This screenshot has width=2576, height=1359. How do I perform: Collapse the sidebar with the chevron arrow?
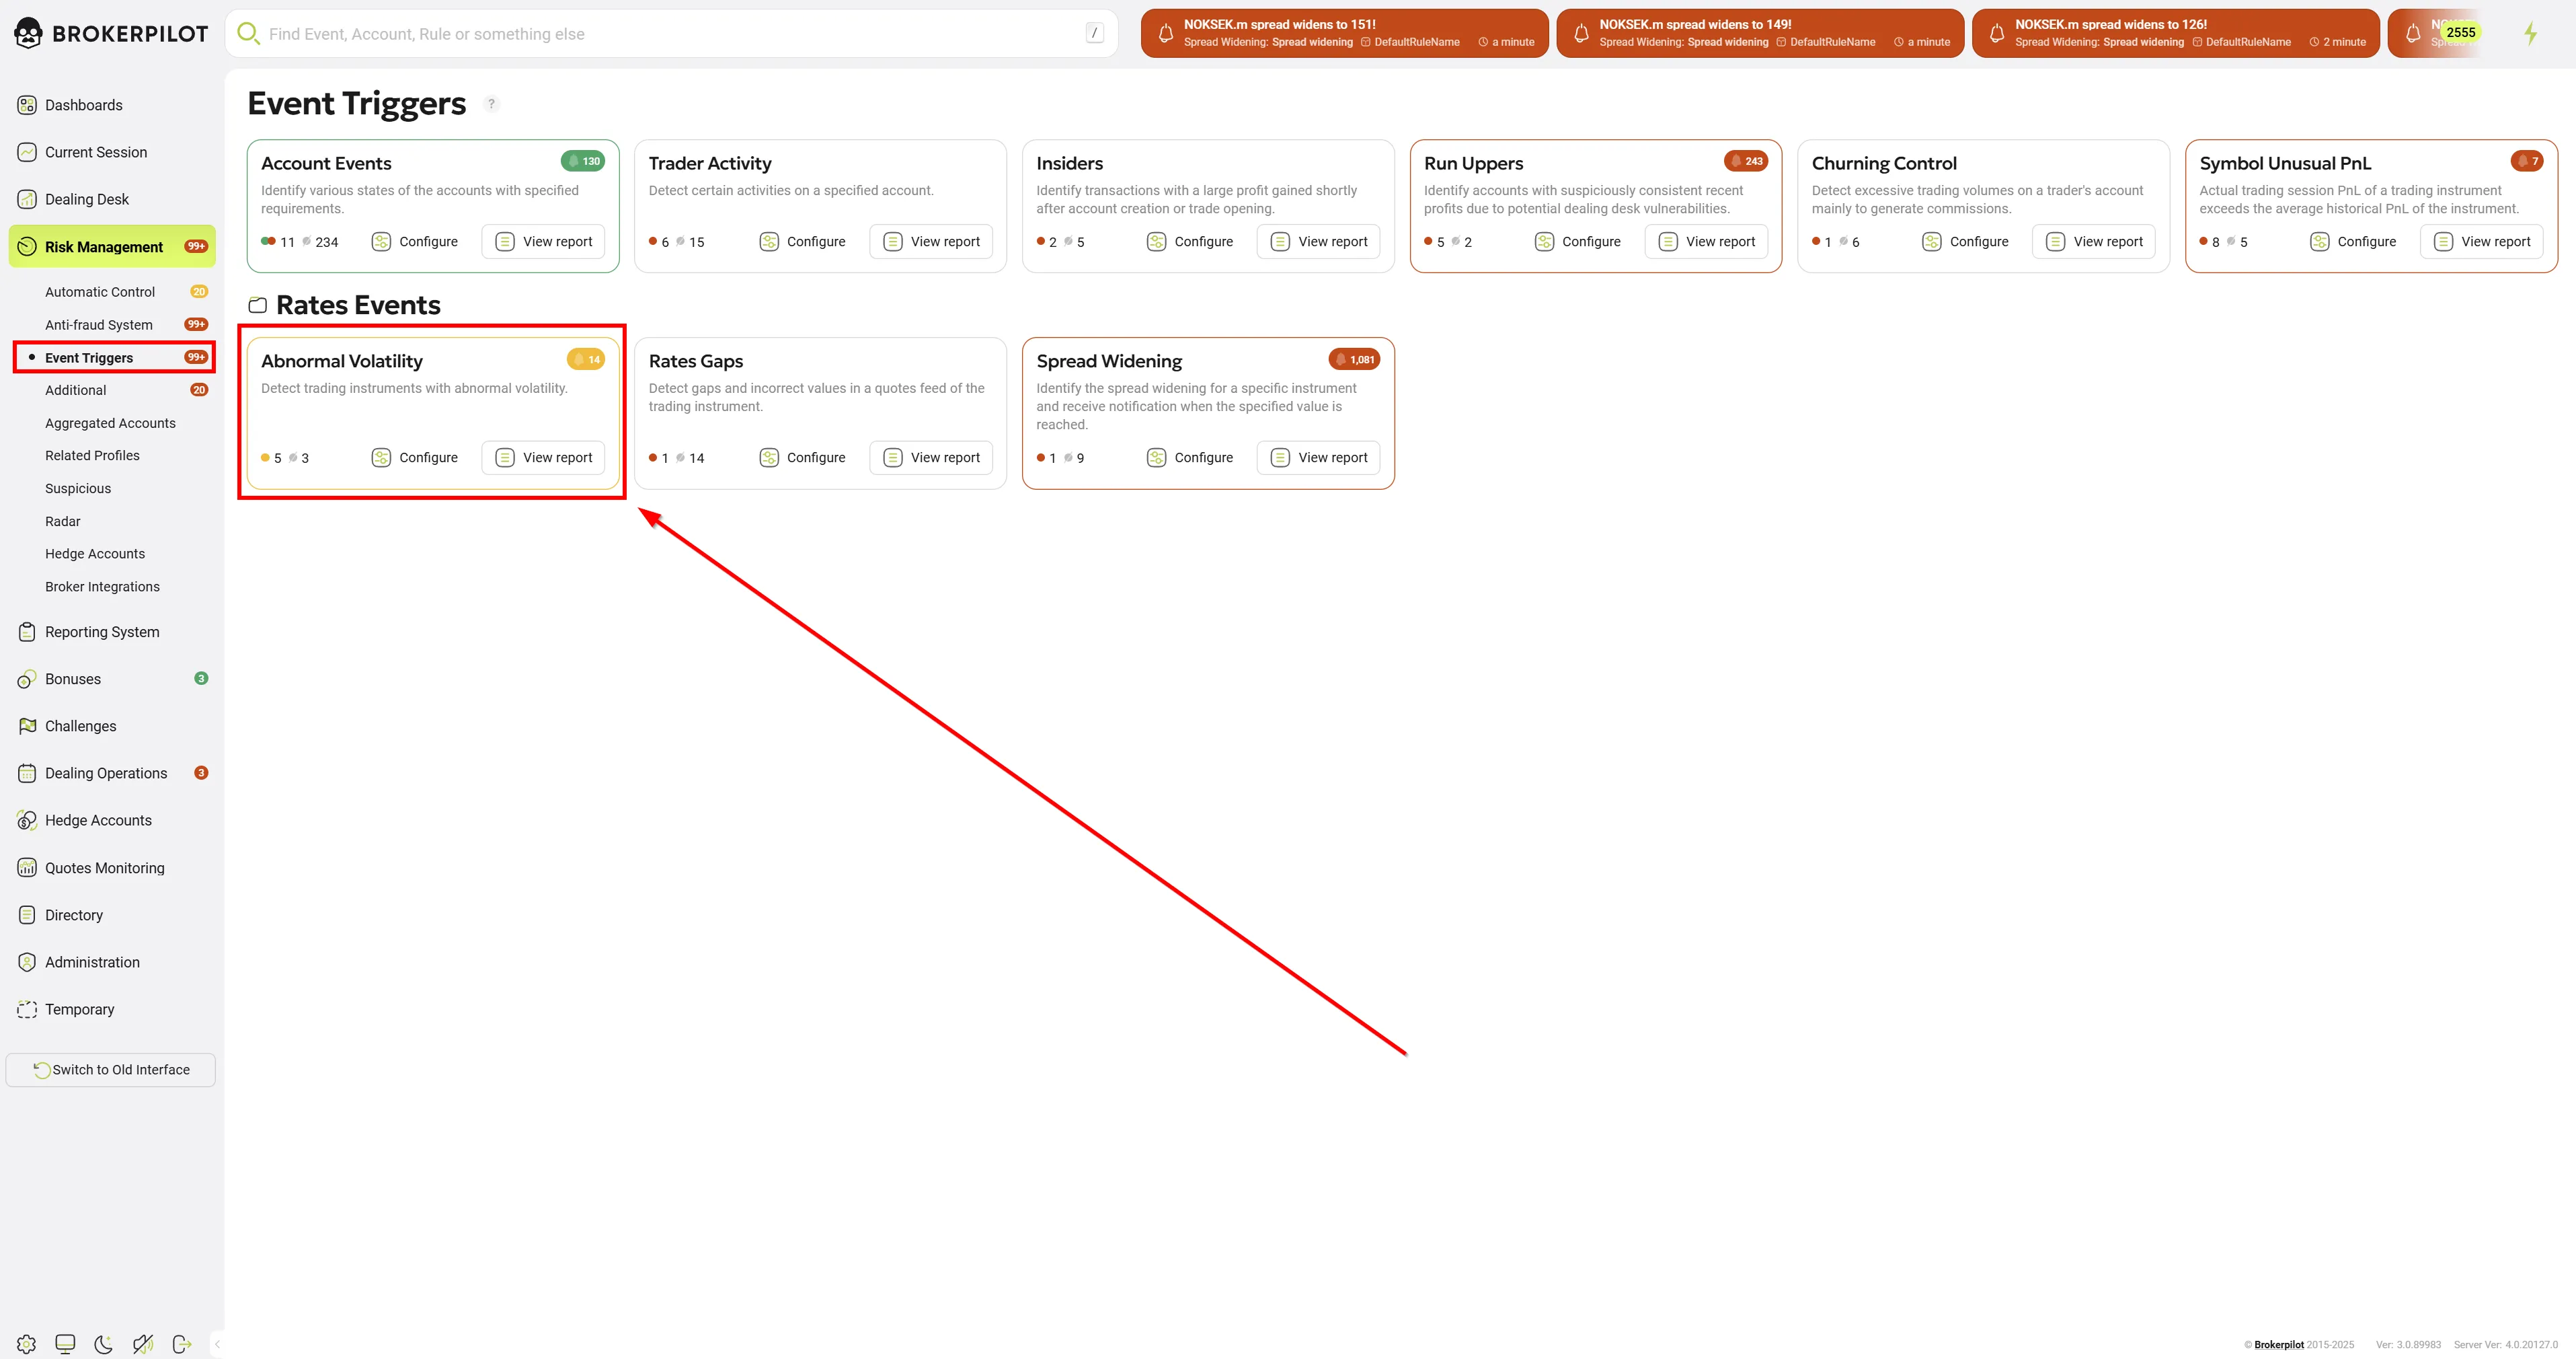pos(217,1344)
